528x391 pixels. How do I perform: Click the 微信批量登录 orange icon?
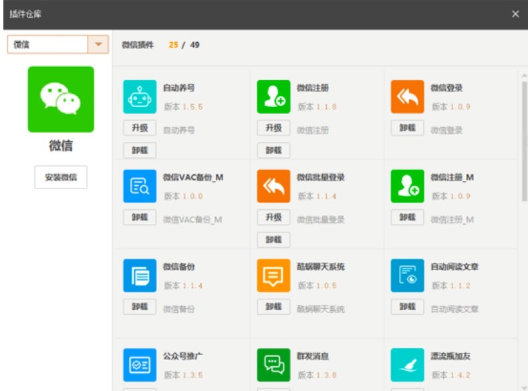click(x=273, y=186)
